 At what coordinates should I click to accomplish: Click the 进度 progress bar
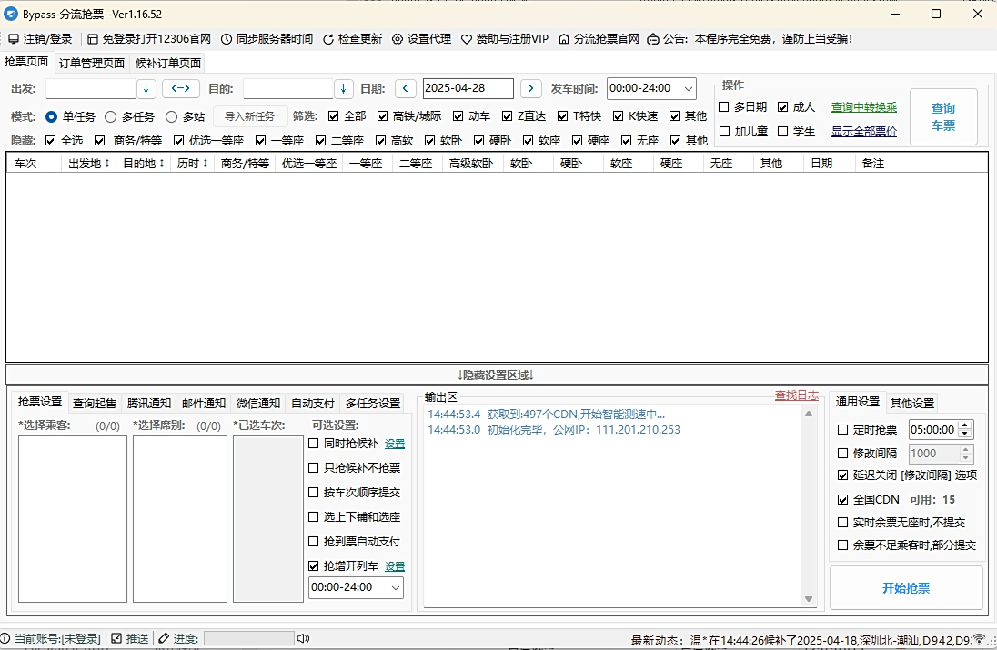click(x=248, y=638)
